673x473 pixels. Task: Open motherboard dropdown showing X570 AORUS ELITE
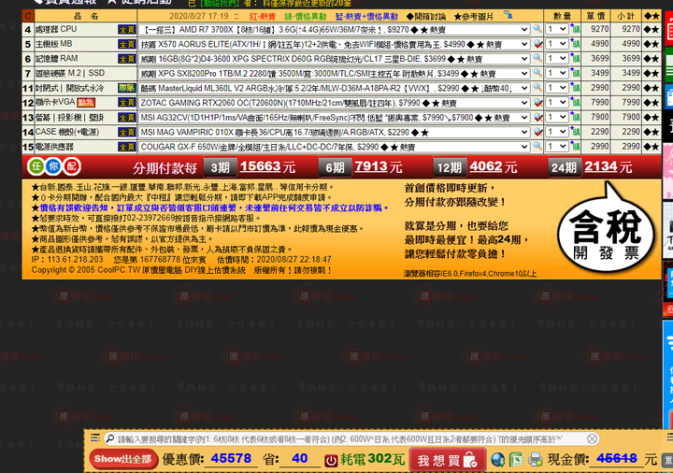[x=334, y=44]
